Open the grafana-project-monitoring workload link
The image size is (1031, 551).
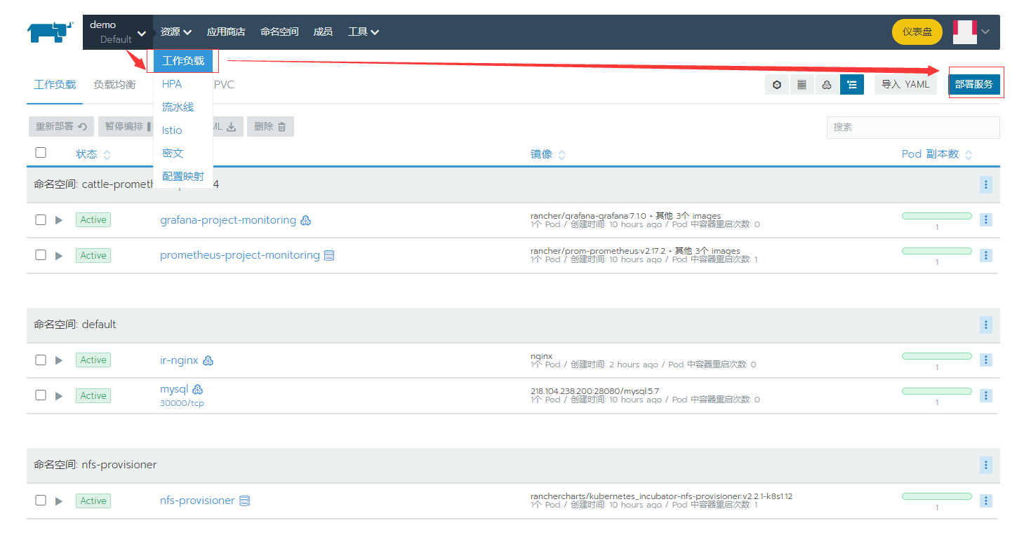pos(228,220)
